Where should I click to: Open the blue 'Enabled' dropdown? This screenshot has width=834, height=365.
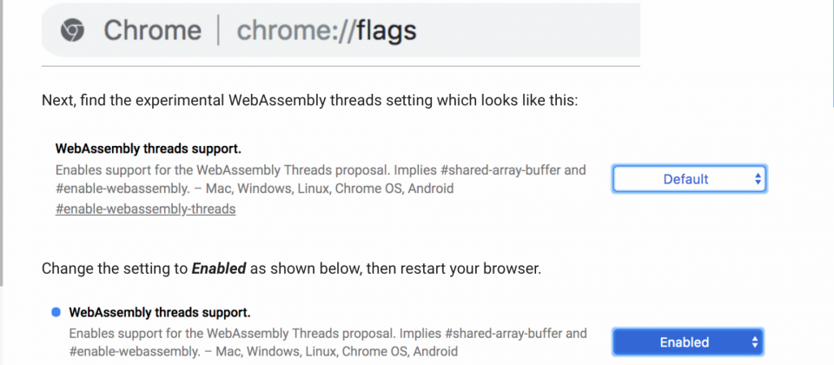coord(688,342)
